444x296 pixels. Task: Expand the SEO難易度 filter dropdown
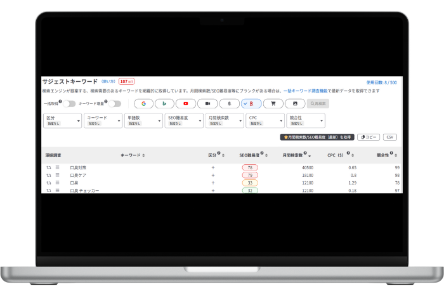tap(183, 120)
